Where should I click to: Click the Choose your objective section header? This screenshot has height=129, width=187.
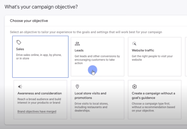tap(29, 21)
